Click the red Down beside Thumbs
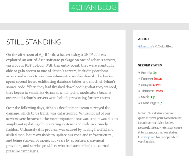189x156 pixels. (x=159, y=91)
